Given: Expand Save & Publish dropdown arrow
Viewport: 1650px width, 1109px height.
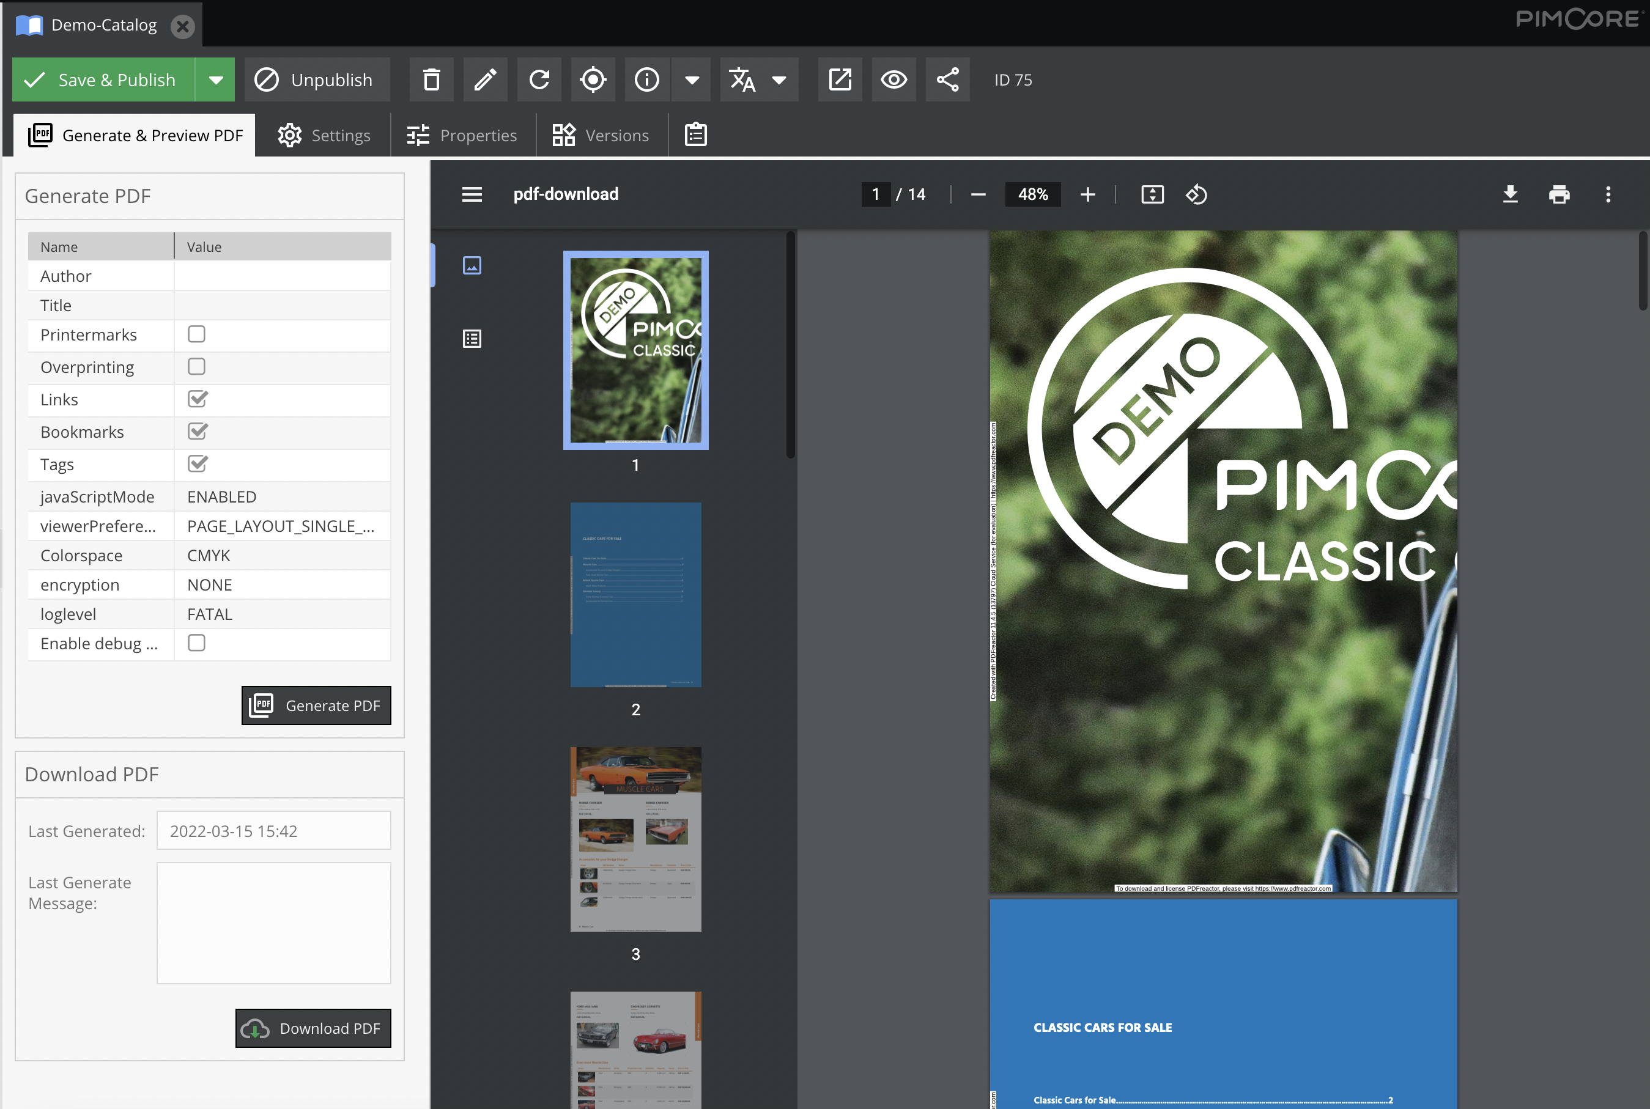Looking at the screenshot, I should [x=216, y=80].
